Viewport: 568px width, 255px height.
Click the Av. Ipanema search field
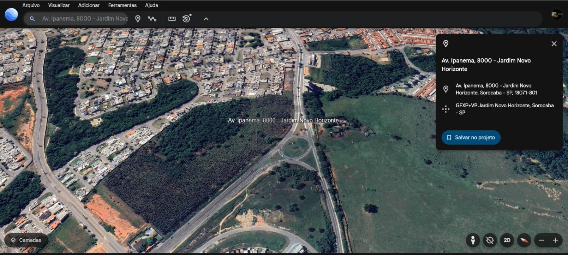85,19
